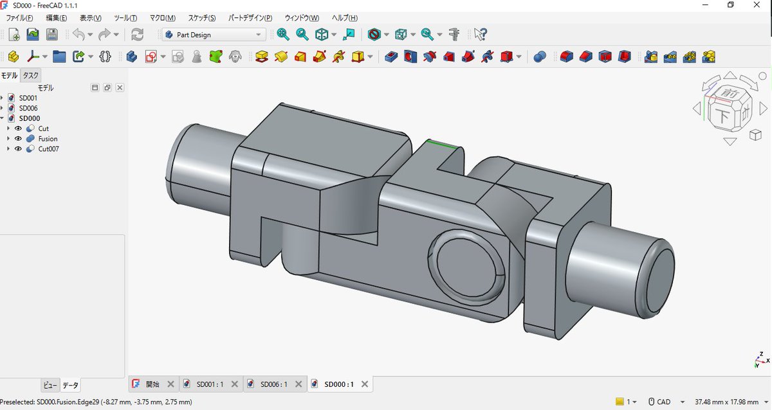Expand the SD001 document tree
The height and width of the screenshot is (410, 772).
tap(3, 98)
